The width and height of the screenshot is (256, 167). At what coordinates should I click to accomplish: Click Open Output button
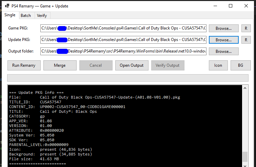[132, 65]
